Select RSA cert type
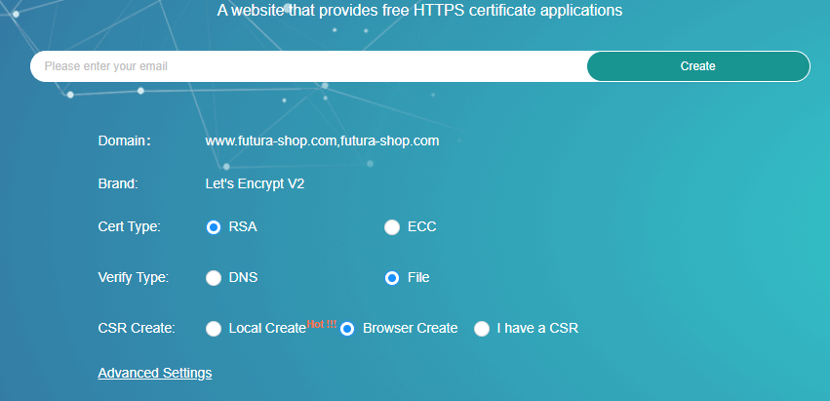 click(214, 227)
